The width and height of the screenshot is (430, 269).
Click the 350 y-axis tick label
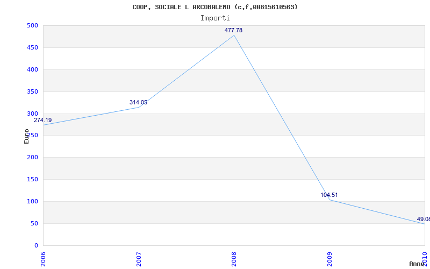pyautogui.click(x=32, y=91)
